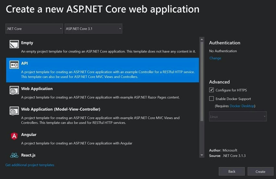This screenshot has width=276, height=179.
Task: Enable Docker Support checkbox
Action: (x=211, y=99)
